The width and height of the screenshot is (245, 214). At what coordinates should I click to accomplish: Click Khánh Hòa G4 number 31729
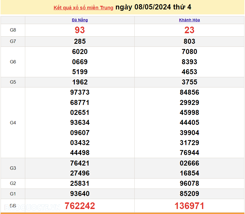pos(189,143)
